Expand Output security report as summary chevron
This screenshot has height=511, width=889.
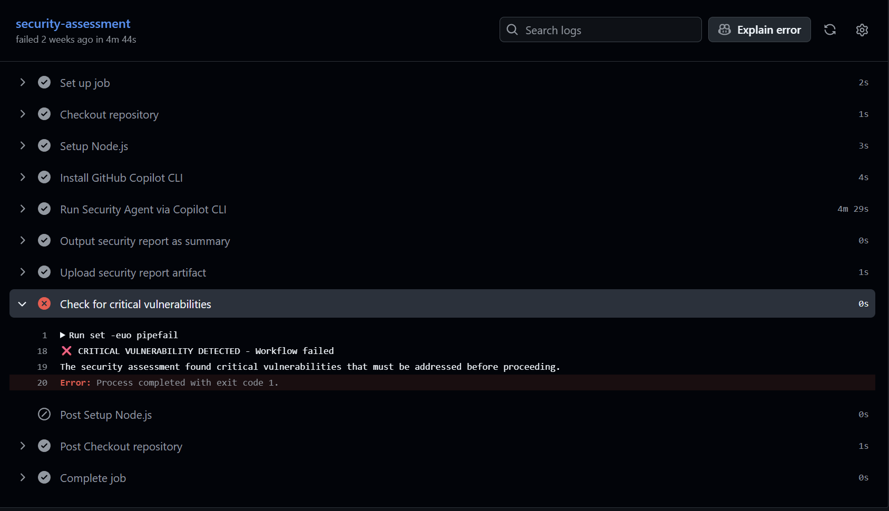click(x=23, y=240)
